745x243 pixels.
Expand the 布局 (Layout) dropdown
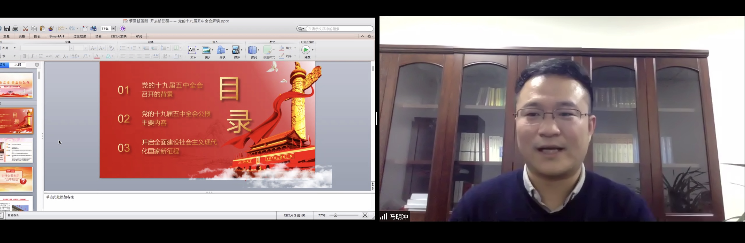click(14, 48)
